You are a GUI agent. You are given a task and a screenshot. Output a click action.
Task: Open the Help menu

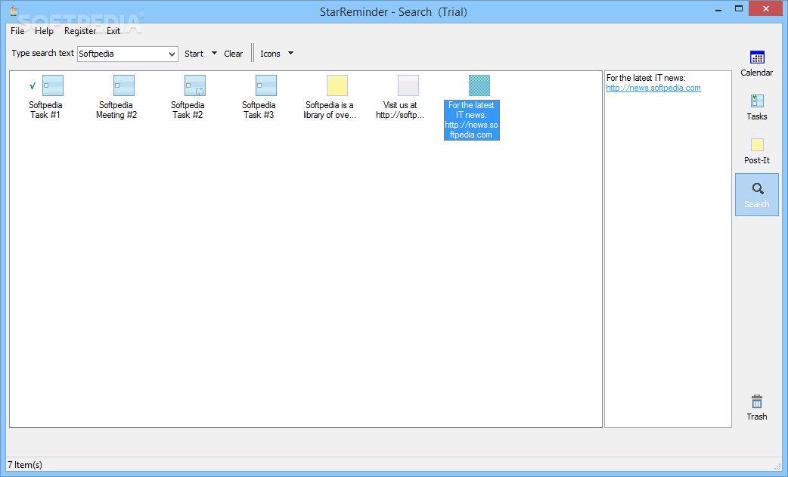pyautogui.click(x=44, y=31)
